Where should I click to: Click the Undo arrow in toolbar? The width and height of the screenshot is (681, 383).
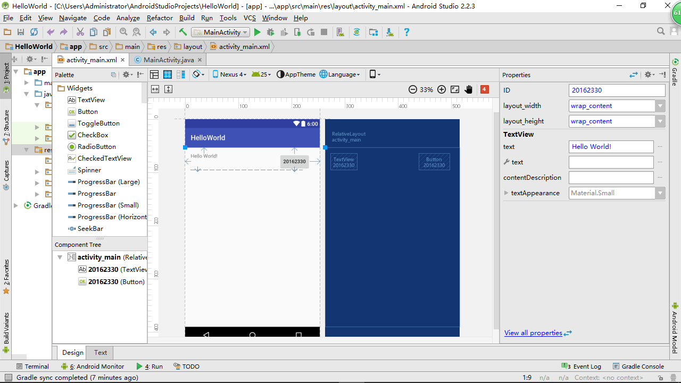(51, 32)
